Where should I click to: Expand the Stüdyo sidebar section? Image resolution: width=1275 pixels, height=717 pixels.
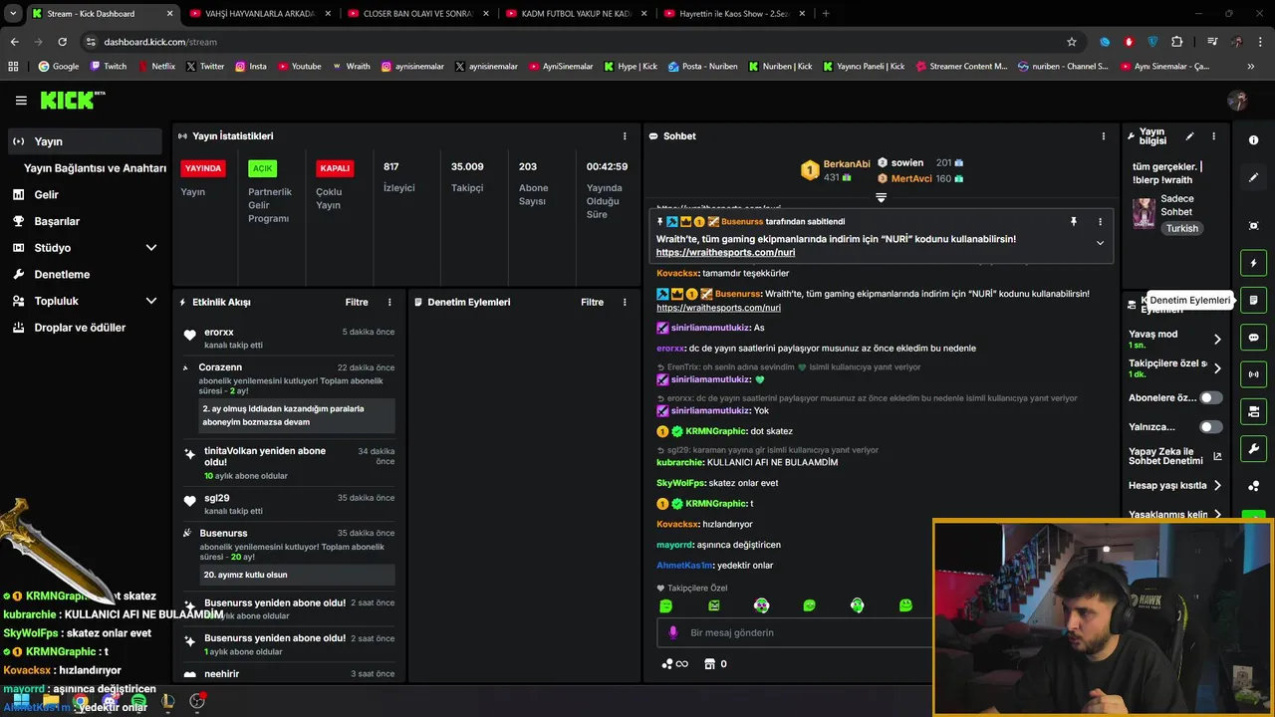pyautogui.click(x=151, y=248)
